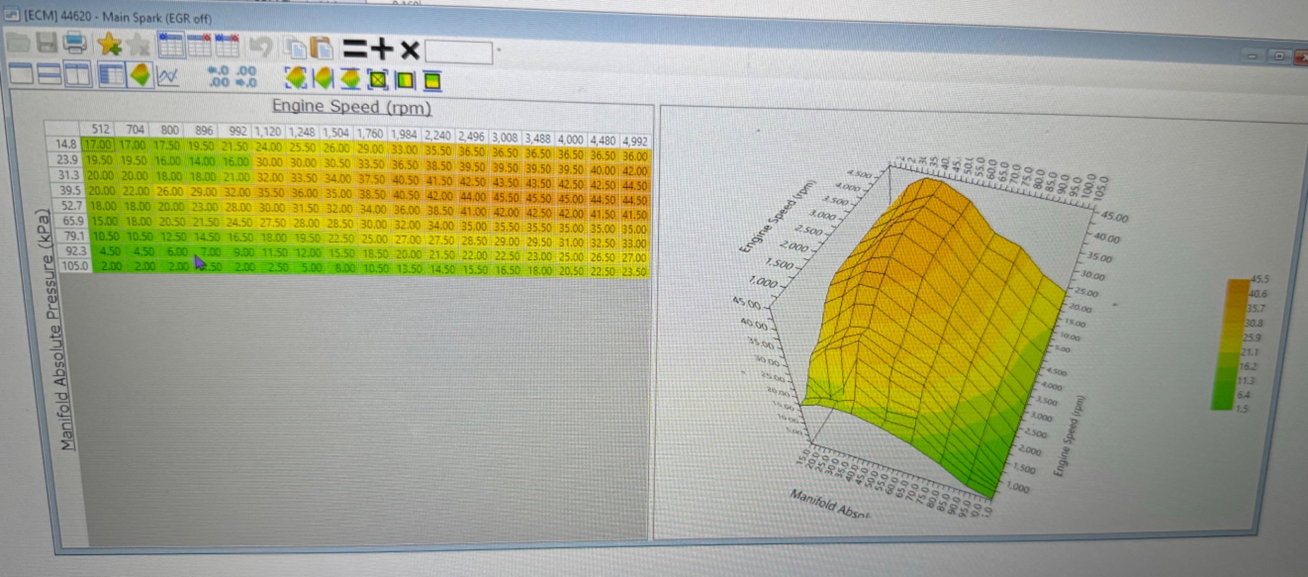The image size is (1308, 577).
Task: Click the equals (set value) icon
Action: tap(355, 49)
